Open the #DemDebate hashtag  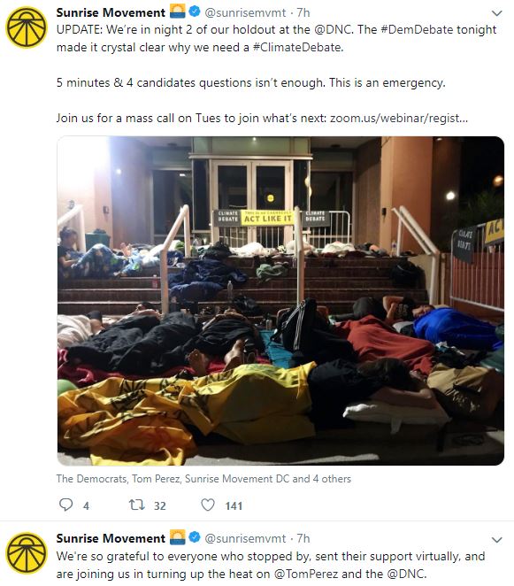417,29
